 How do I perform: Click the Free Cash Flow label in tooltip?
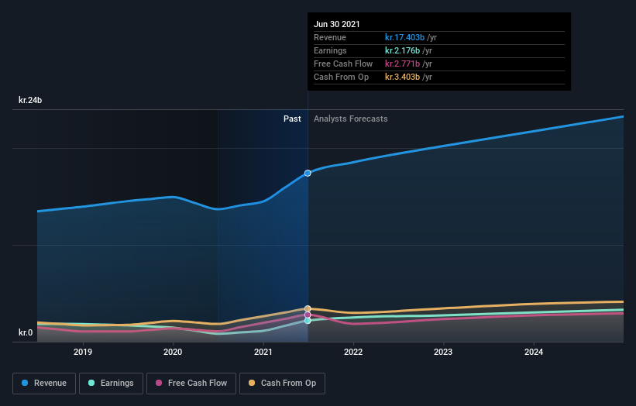(x=343, y=64)
